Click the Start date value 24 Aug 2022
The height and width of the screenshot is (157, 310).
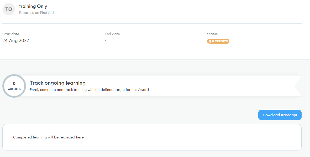(x=15, y=40)
